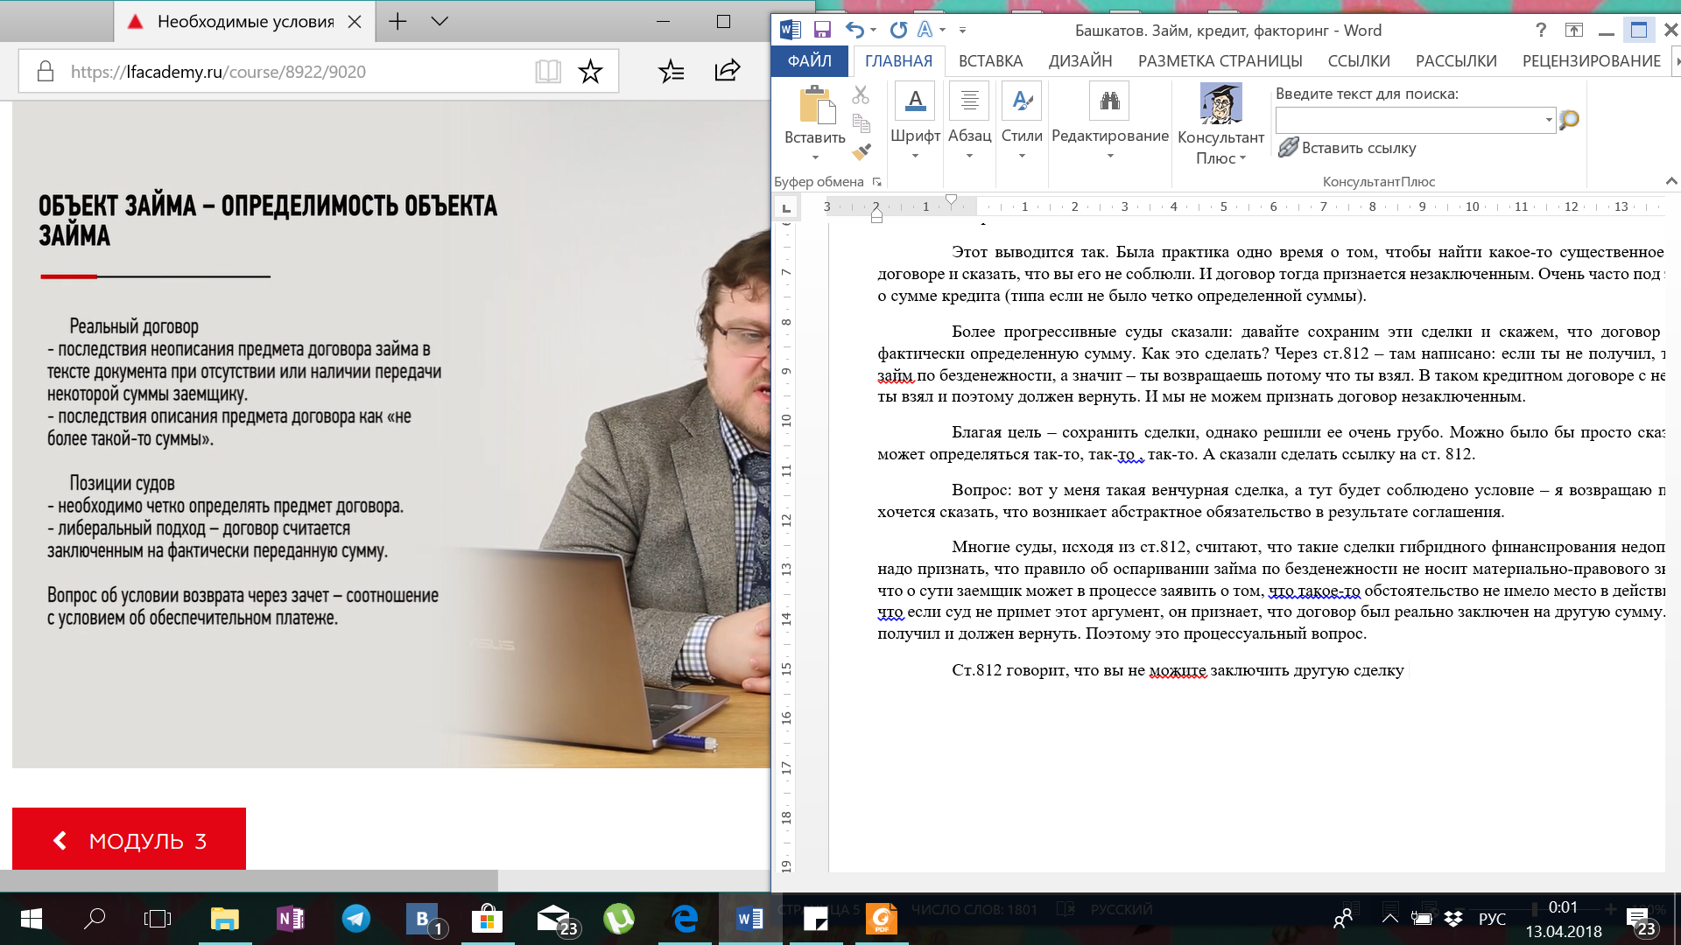This screenshot has height=945, width=1681.
Task: Collapse the Word ribbon
Action: click(x=1670, y=181)
